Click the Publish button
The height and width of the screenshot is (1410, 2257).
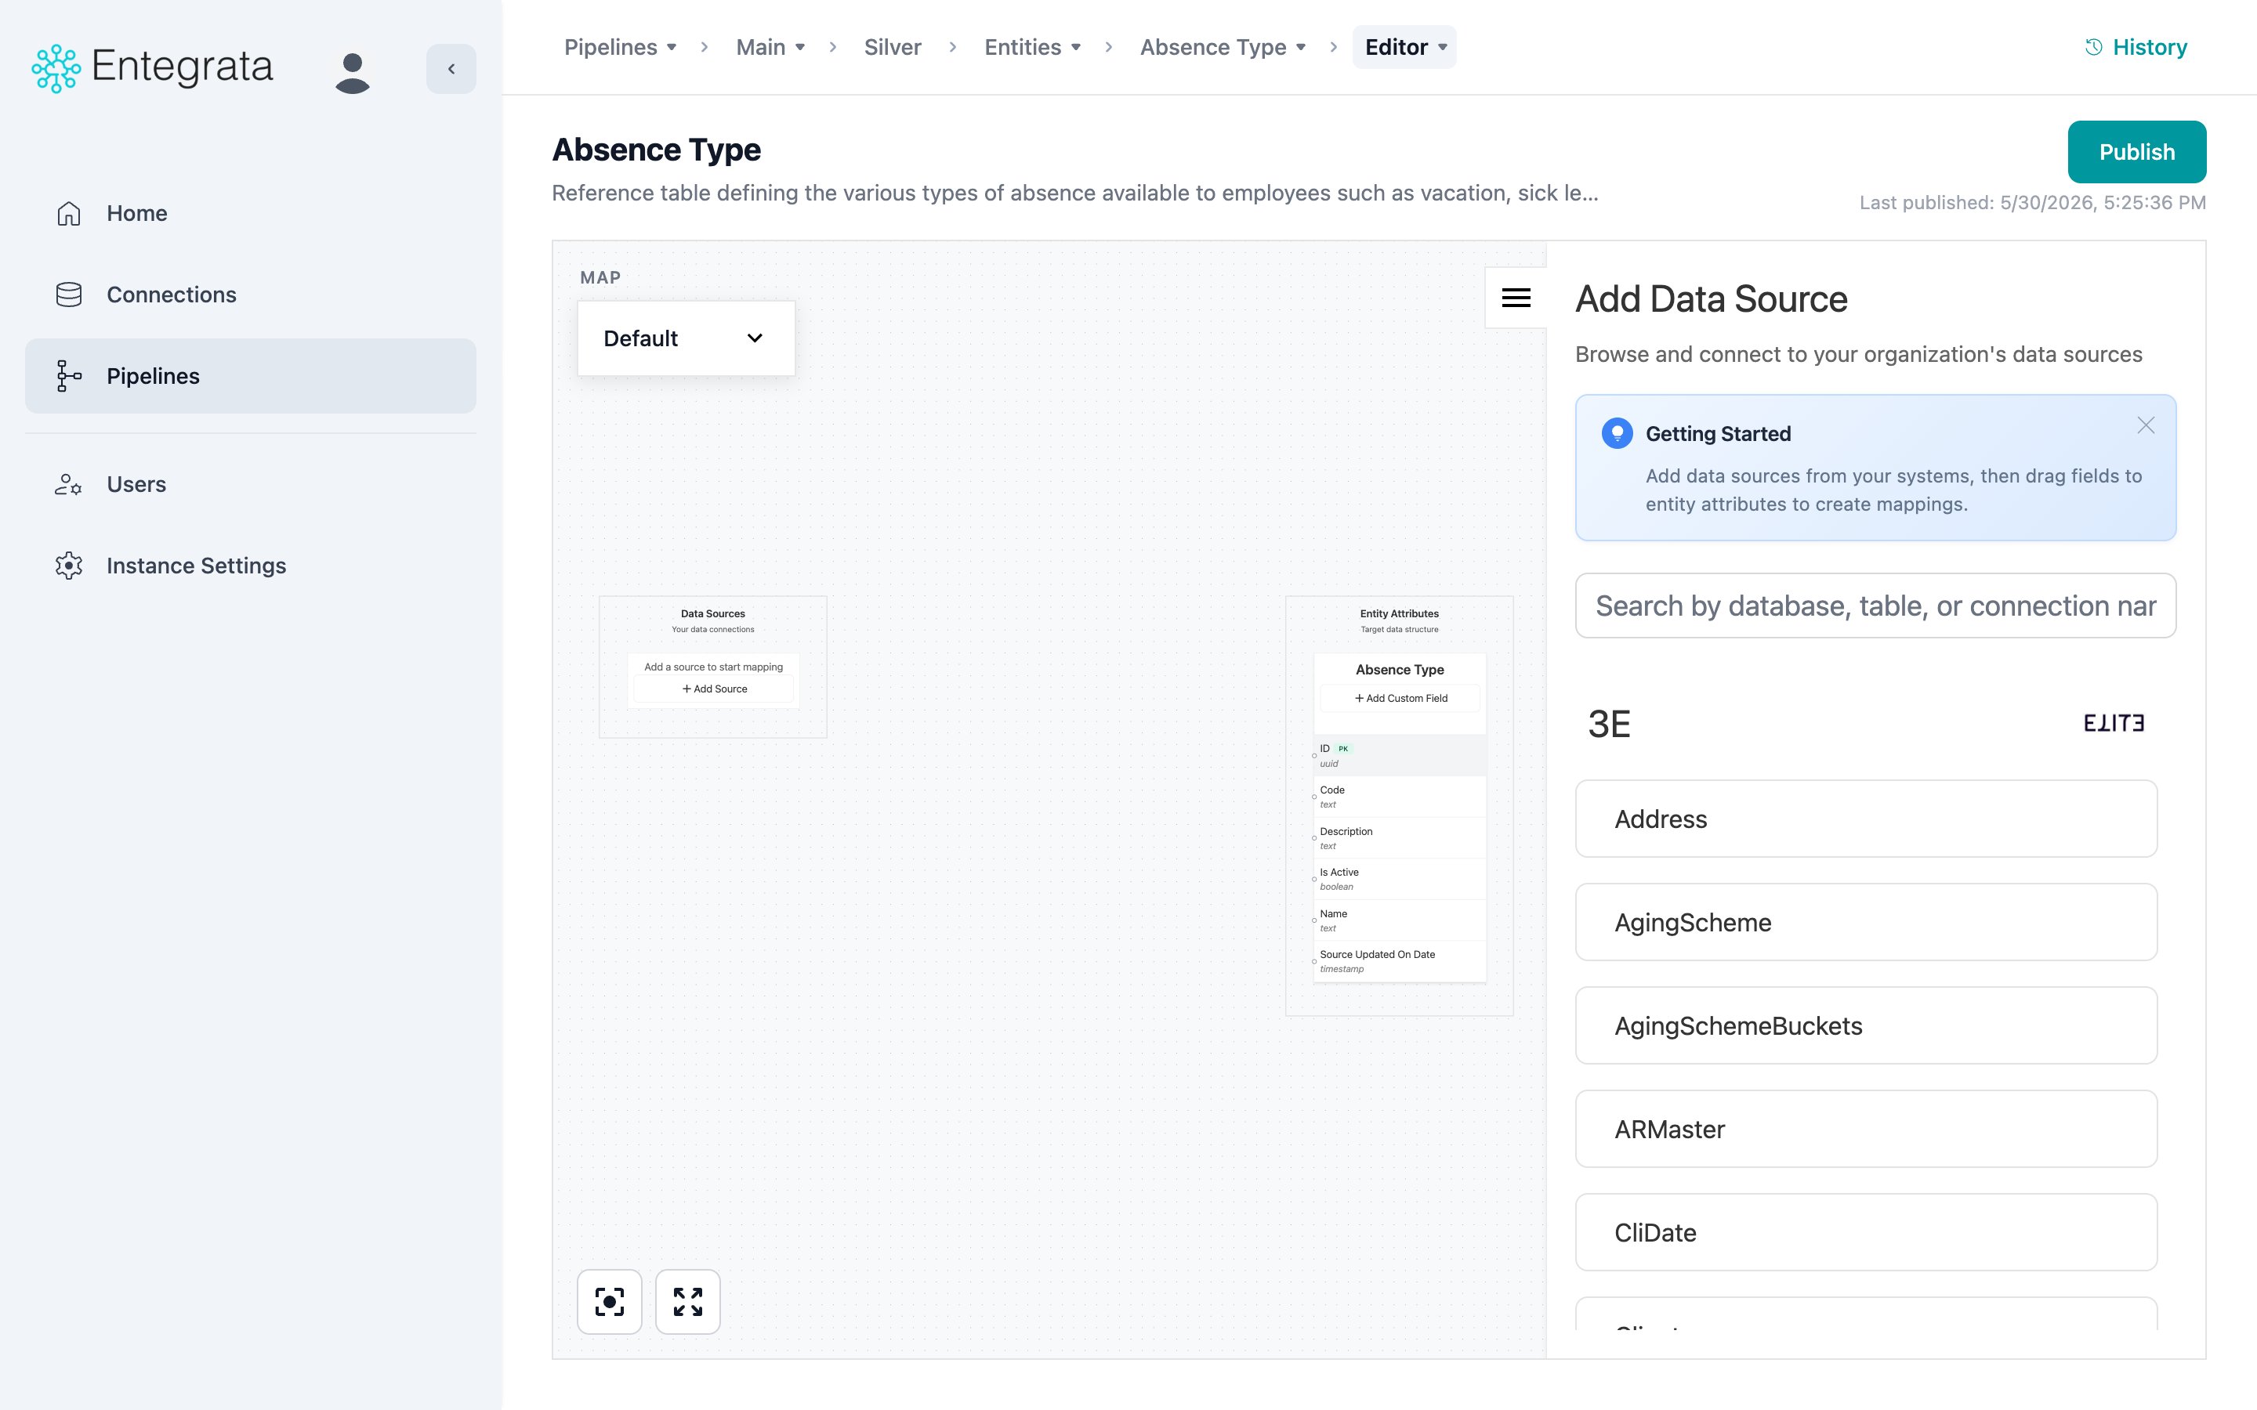[2136, 152]
